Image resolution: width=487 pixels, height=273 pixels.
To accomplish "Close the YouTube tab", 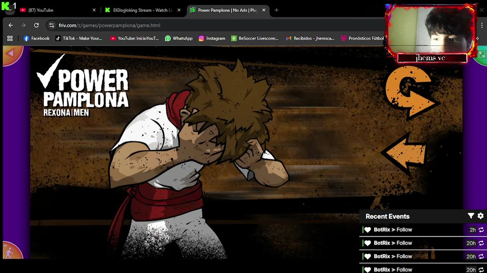I will point(94,10).
